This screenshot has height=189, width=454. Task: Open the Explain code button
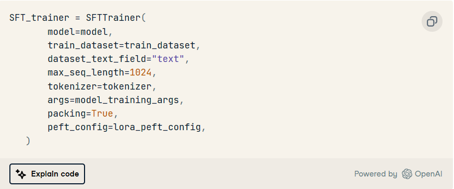point(47,174)
